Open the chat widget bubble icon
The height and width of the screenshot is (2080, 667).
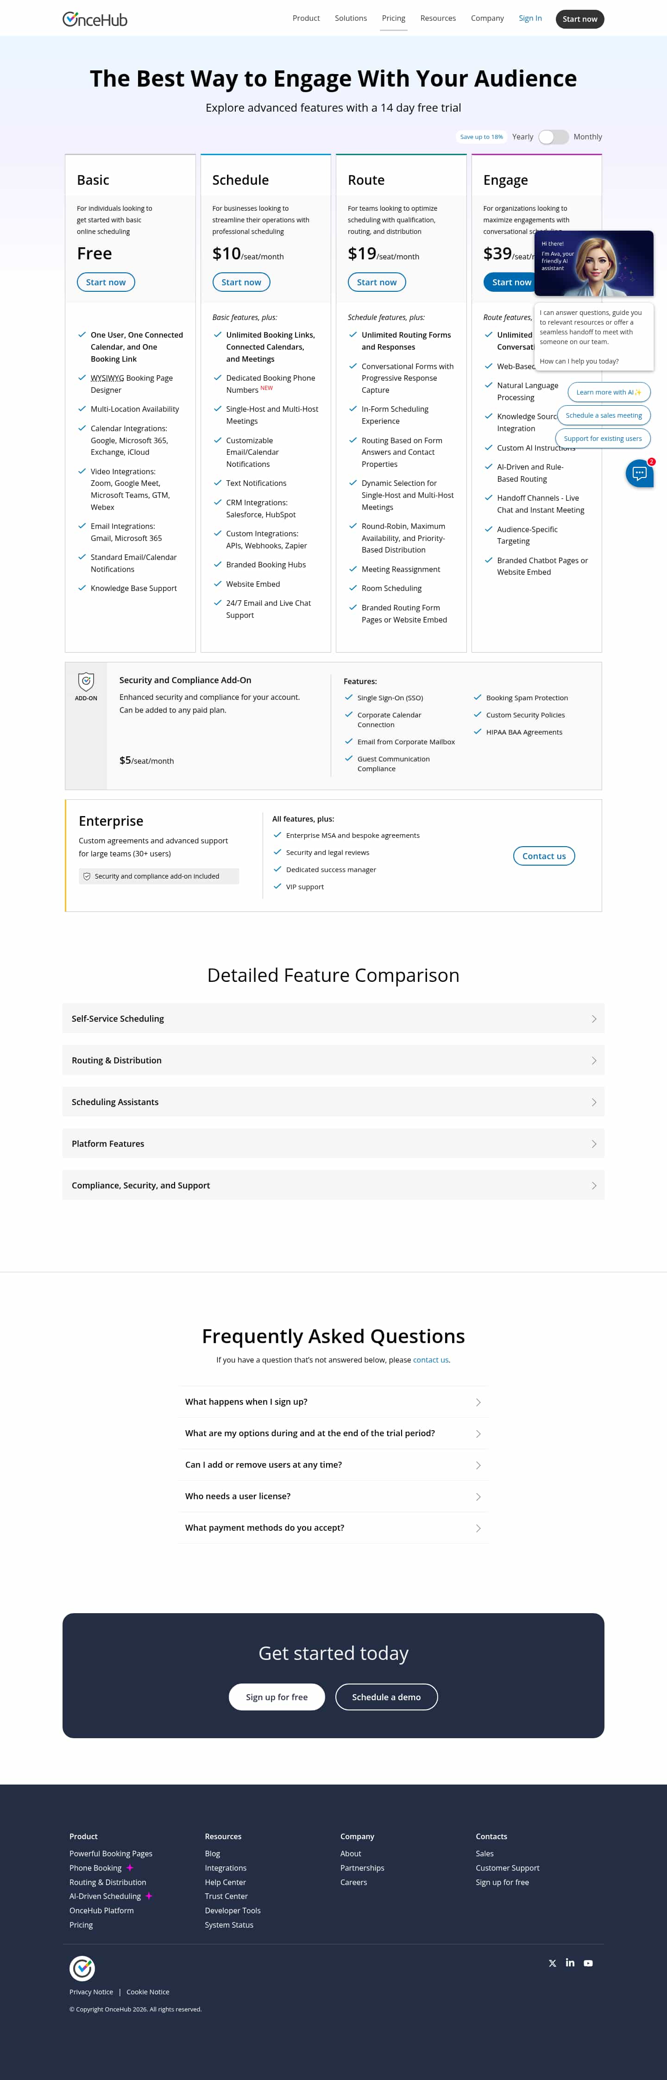(640, 473)
